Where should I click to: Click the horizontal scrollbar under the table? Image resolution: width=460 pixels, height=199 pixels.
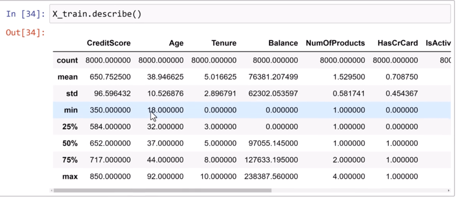(162, 190)
